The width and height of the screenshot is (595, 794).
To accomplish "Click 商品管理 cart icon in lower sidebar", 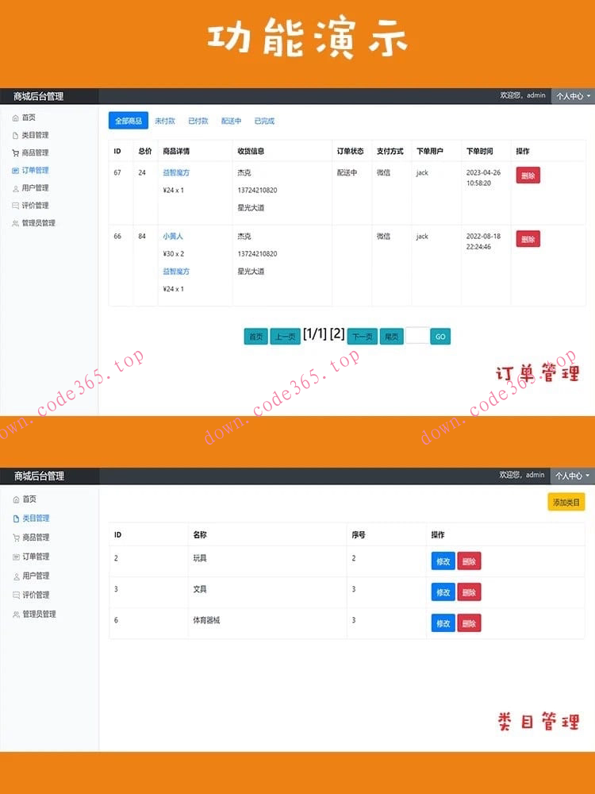I will click(16, 538).
